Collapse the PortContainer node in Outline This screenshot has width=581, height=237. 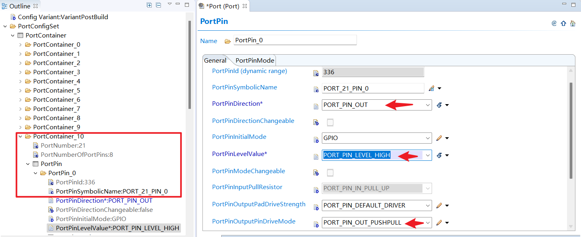tap(13, 36)
